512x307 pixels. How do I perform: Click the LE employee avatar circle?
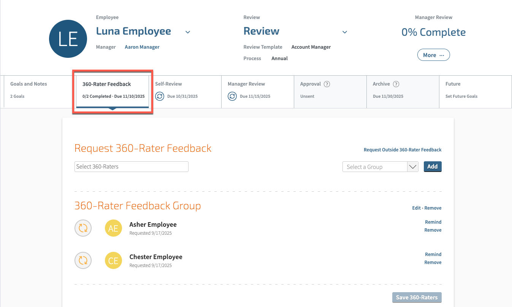[x=68, y=39]
